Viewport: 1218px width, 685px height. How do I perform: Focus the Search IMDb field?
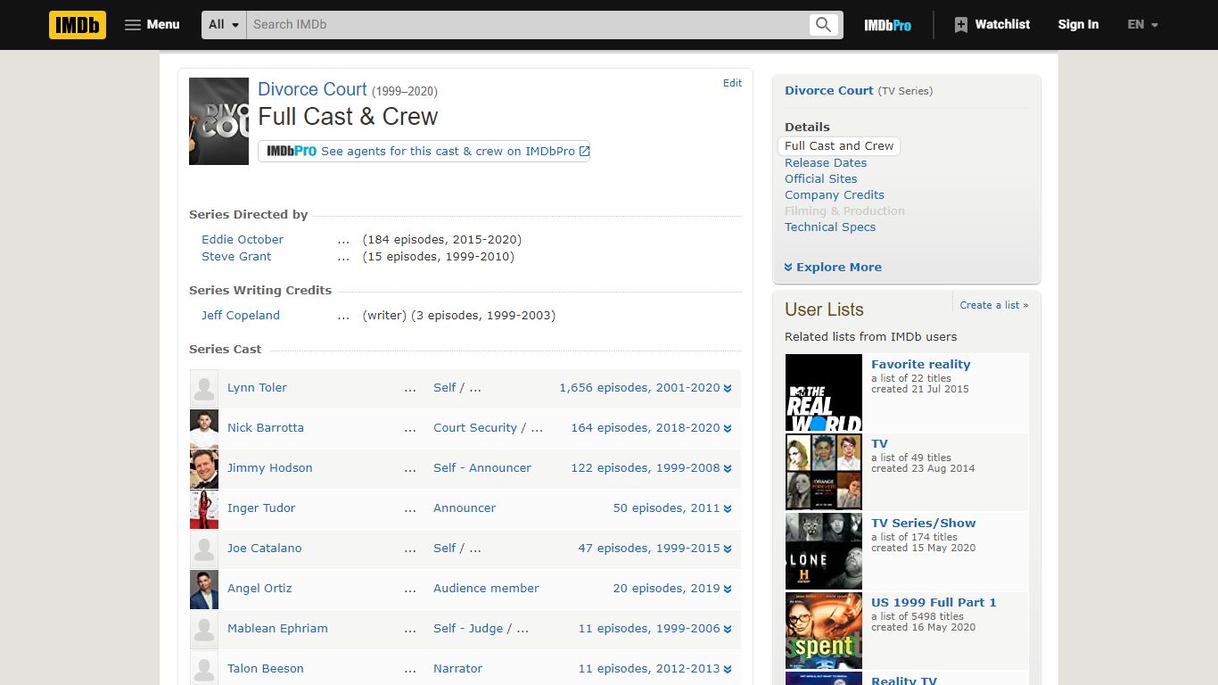527,25
